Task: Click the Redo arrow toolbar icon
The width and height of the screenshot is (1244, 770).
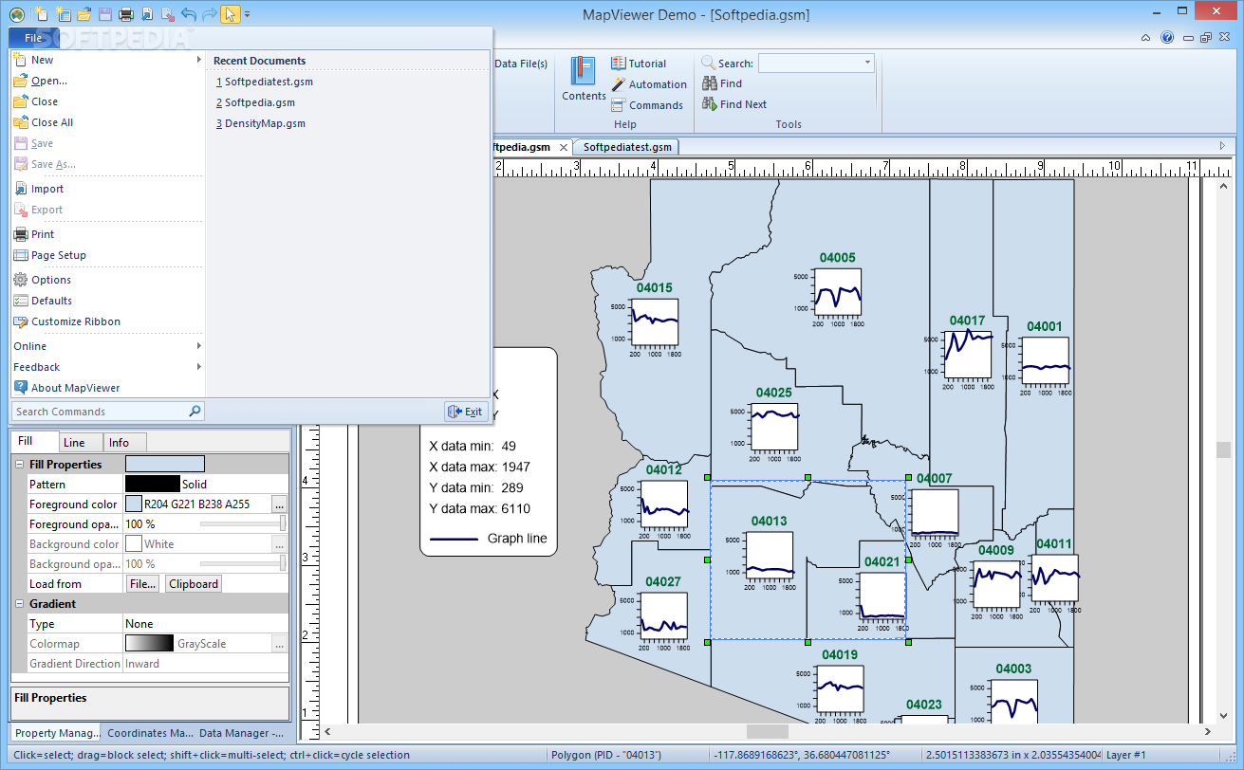Action: point(209,13)
